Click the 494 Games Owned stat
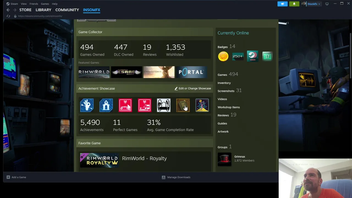 [x=92, y=50]
